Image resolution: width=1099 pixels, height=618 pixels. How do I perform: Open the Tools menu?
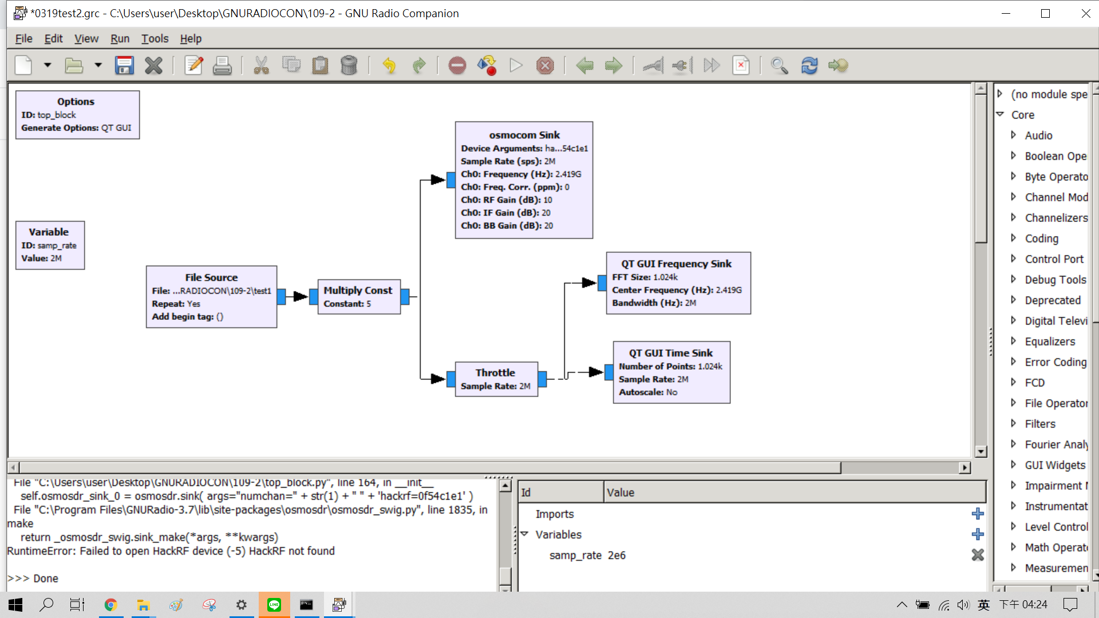[155, 38]
